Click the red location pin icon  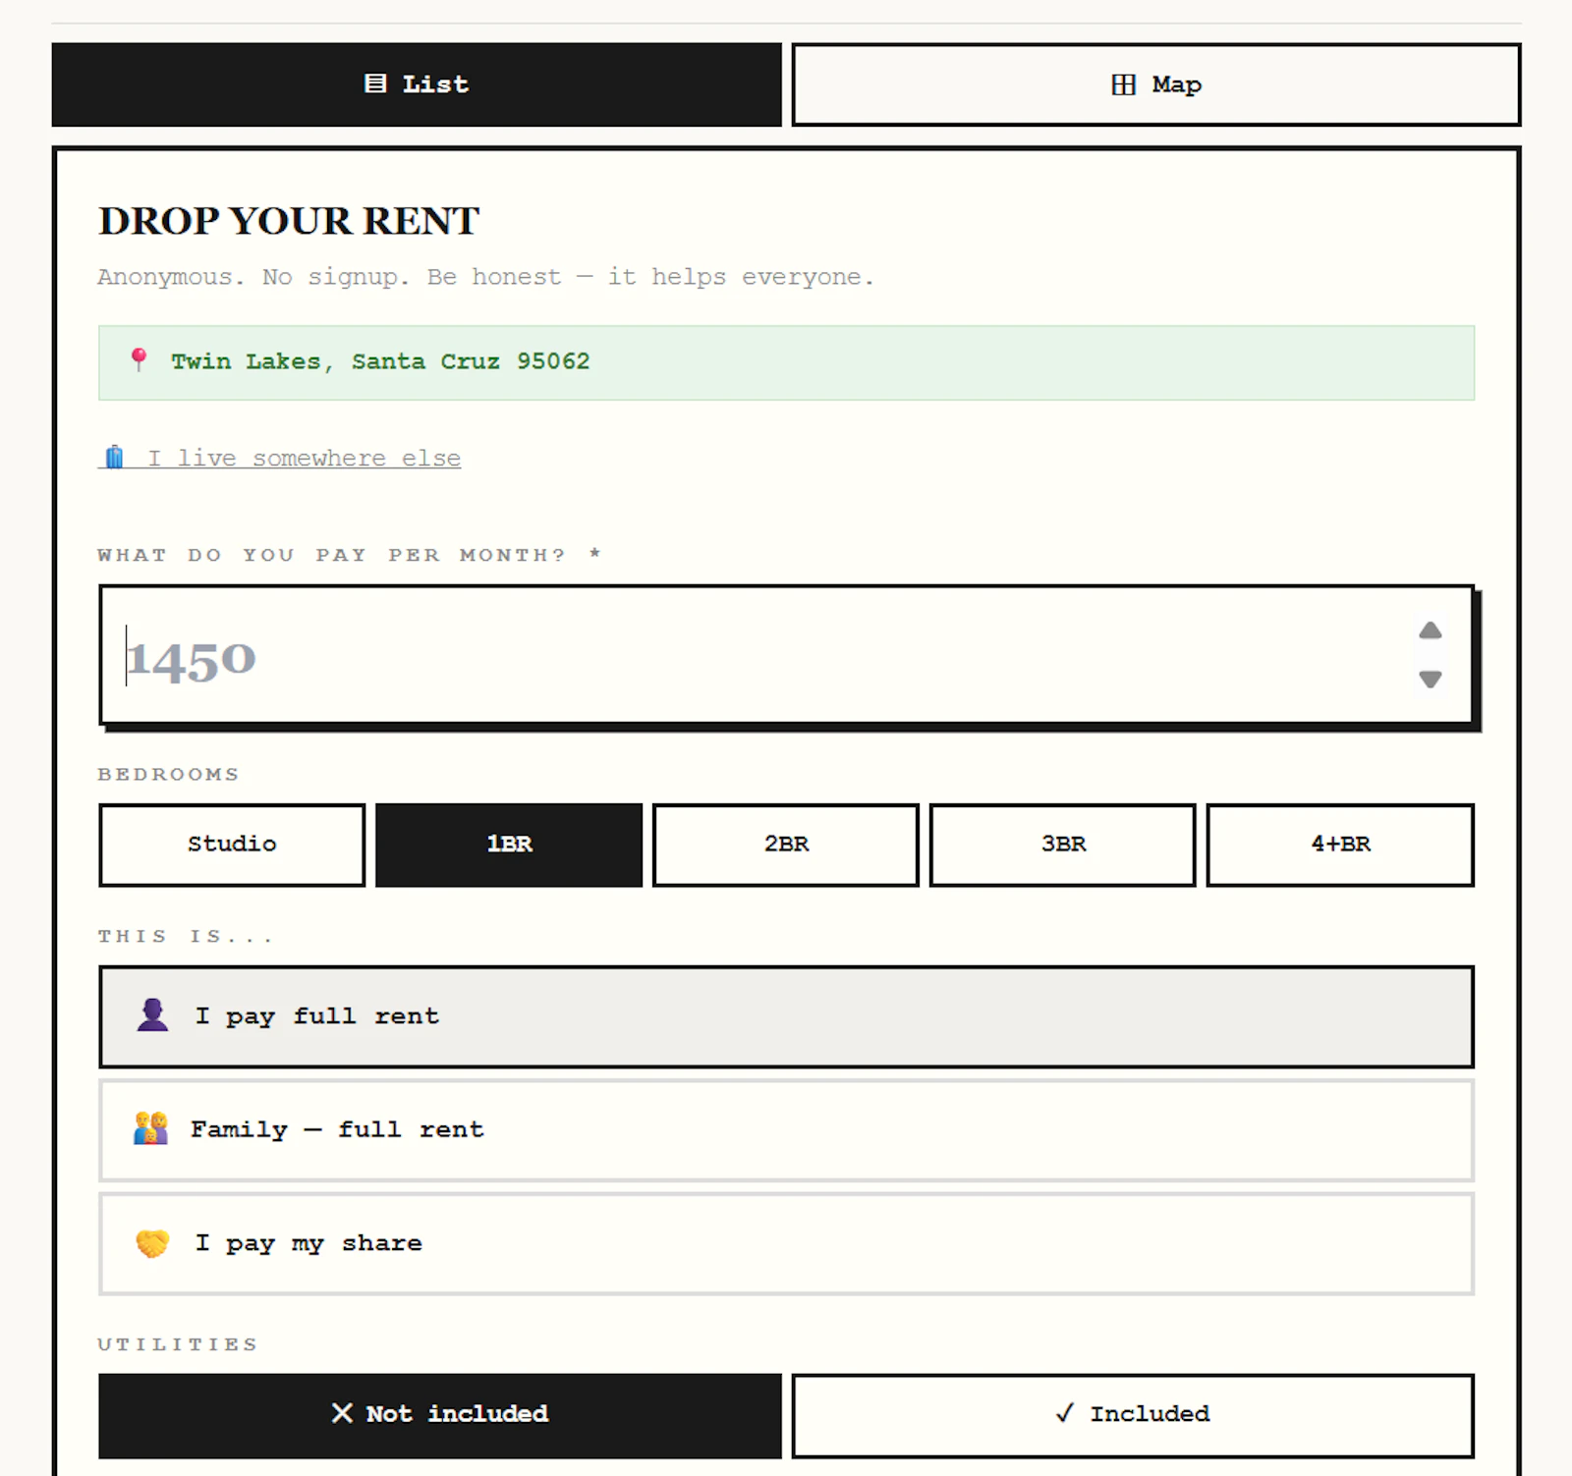(140, 360)
